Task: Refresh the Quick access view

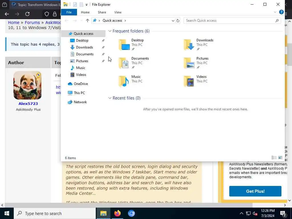Action: click(x=178, y=21)
